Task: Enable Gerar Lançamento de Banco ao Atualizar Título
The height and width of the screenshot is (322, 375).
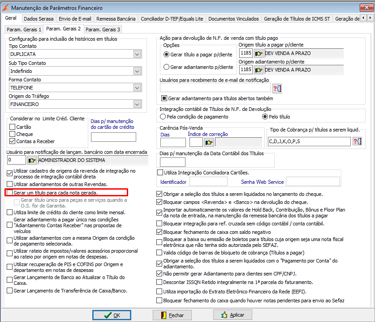Action: tap(9, 280)
